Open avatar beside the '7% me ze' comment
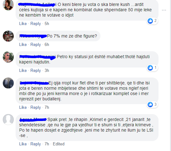This screenshot has height=151, width=171. [8, 36]
